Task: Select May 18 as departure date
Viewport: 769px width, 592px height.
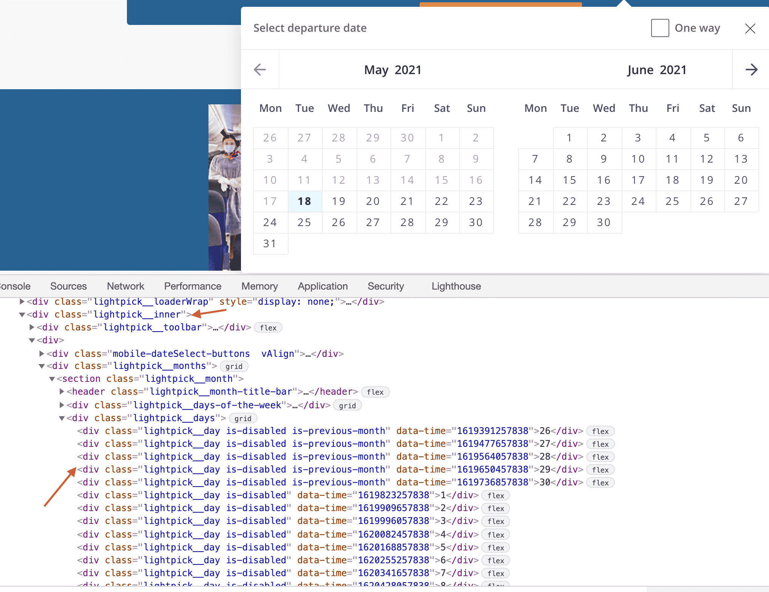Action: pyautogui.click(x=304, y=201)
